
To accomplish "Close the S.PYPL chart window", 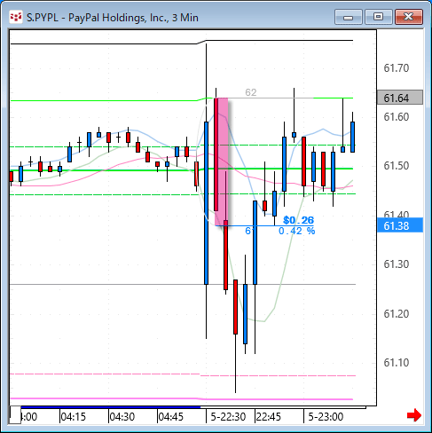I will tap(409, 17).
